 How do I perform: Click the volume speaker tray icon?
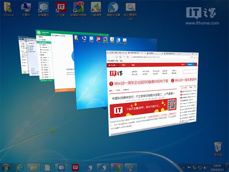[205, 167]
